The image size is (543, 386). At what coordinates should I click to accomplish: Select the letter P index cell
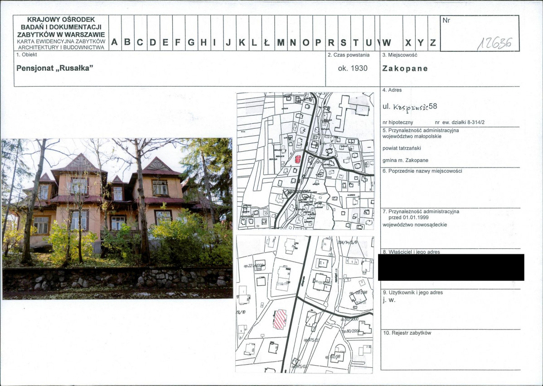tap(318, 43)
